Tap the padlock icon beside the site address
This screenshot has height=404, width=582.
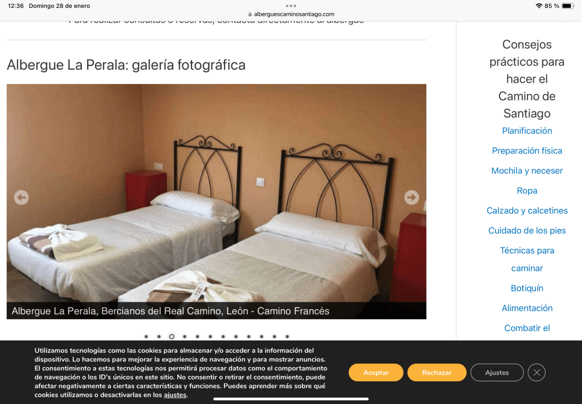pos(250,14)
